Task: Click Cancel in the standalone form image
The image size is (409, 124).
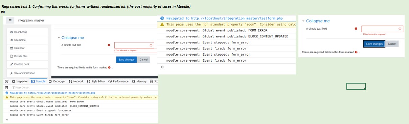Action: click(x=392, y=44)
